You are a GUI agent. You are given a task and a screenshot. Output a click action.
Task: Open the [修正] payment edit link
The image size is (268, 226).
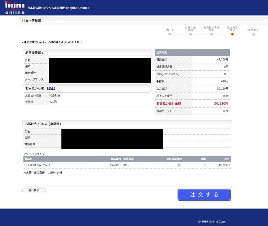point(51,88)
